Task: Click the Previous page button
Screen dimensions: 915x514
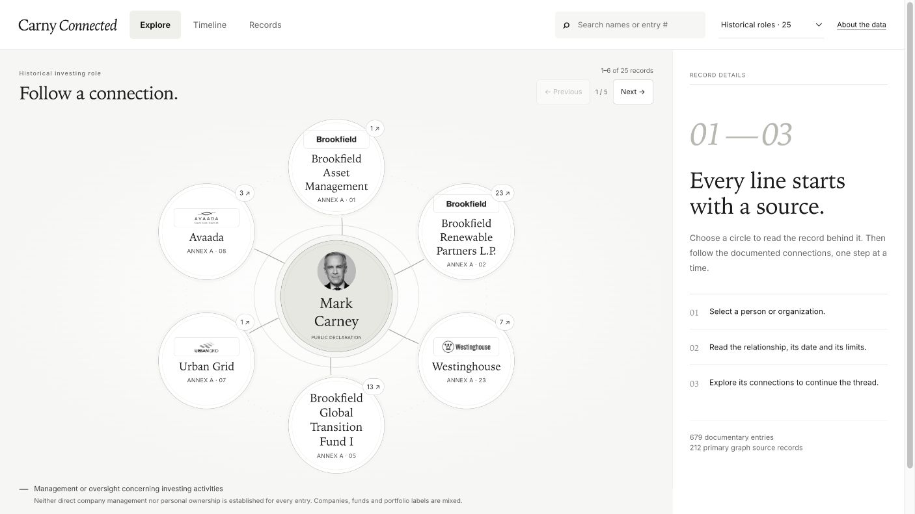Action: pyautogui.click(x=563, y=92)
